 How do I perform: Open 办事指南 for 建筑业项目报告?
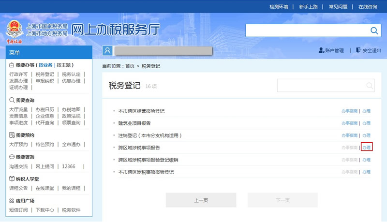349,123
